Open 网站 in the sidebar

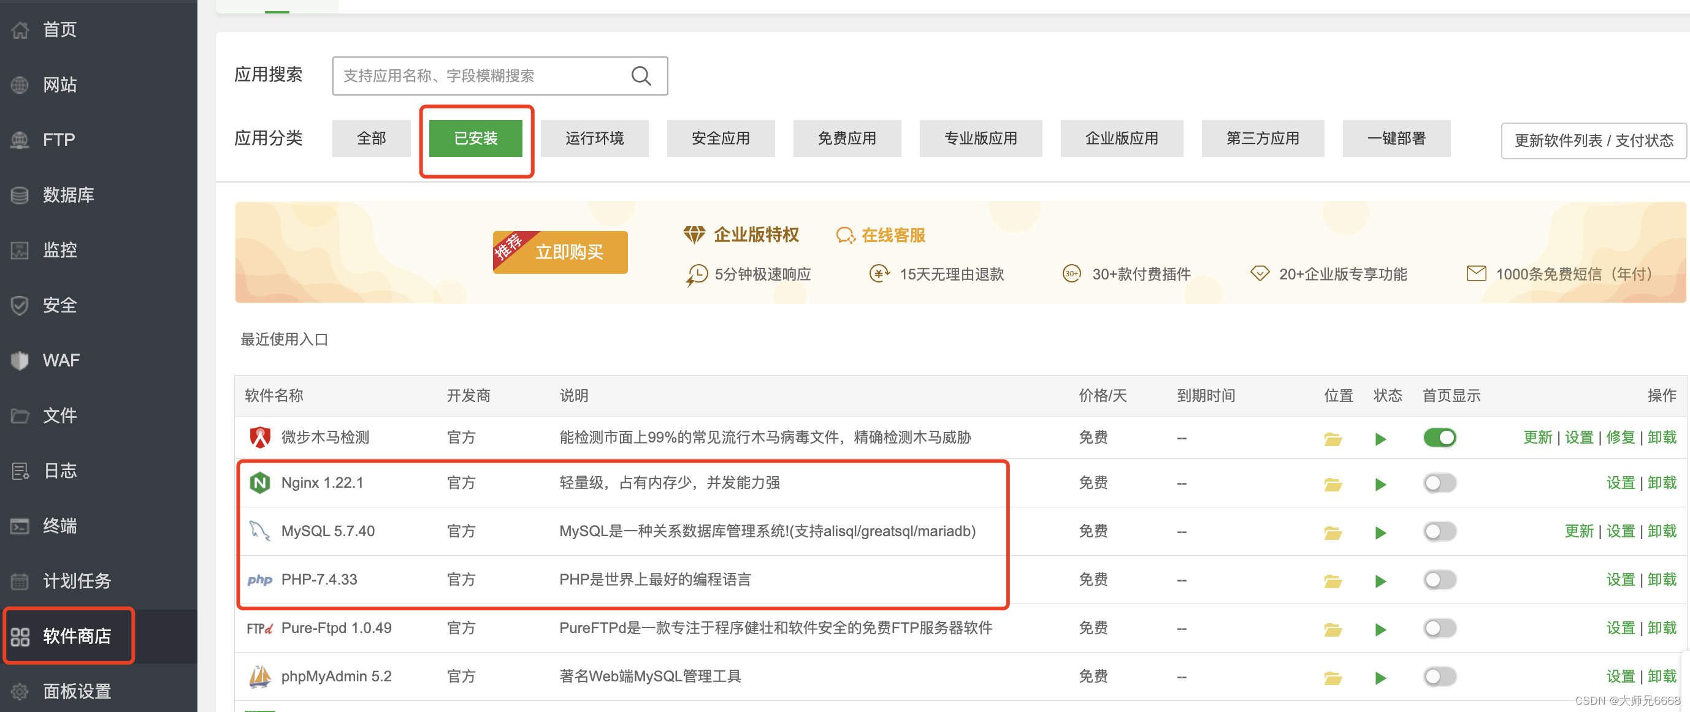(x=59, y=85)
